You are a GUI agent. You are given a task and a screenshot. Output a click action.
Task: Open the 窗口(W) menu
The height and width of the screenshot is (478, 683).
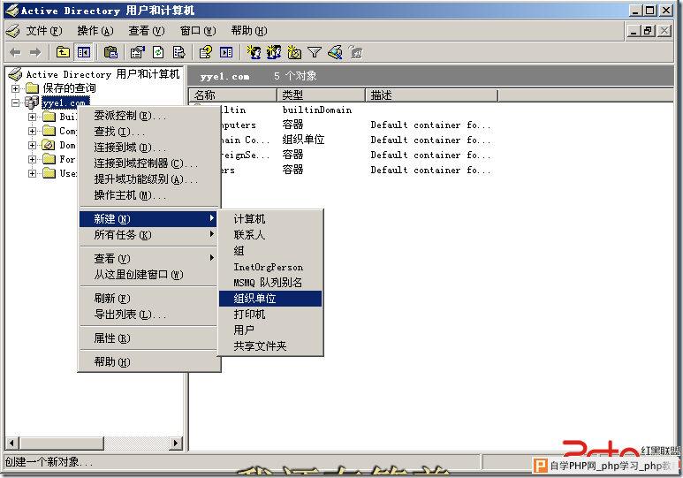pos(198,31)
